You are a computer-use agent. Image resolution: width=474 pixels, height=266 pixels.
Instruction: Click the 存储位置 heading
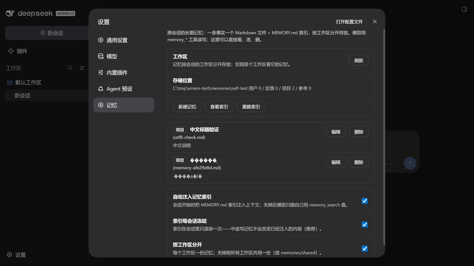pyautogui.click(x=183, y=80)
